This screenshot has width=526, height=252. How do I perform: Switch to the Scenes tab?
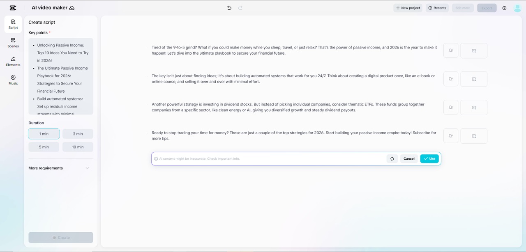[x=13, y=43]
